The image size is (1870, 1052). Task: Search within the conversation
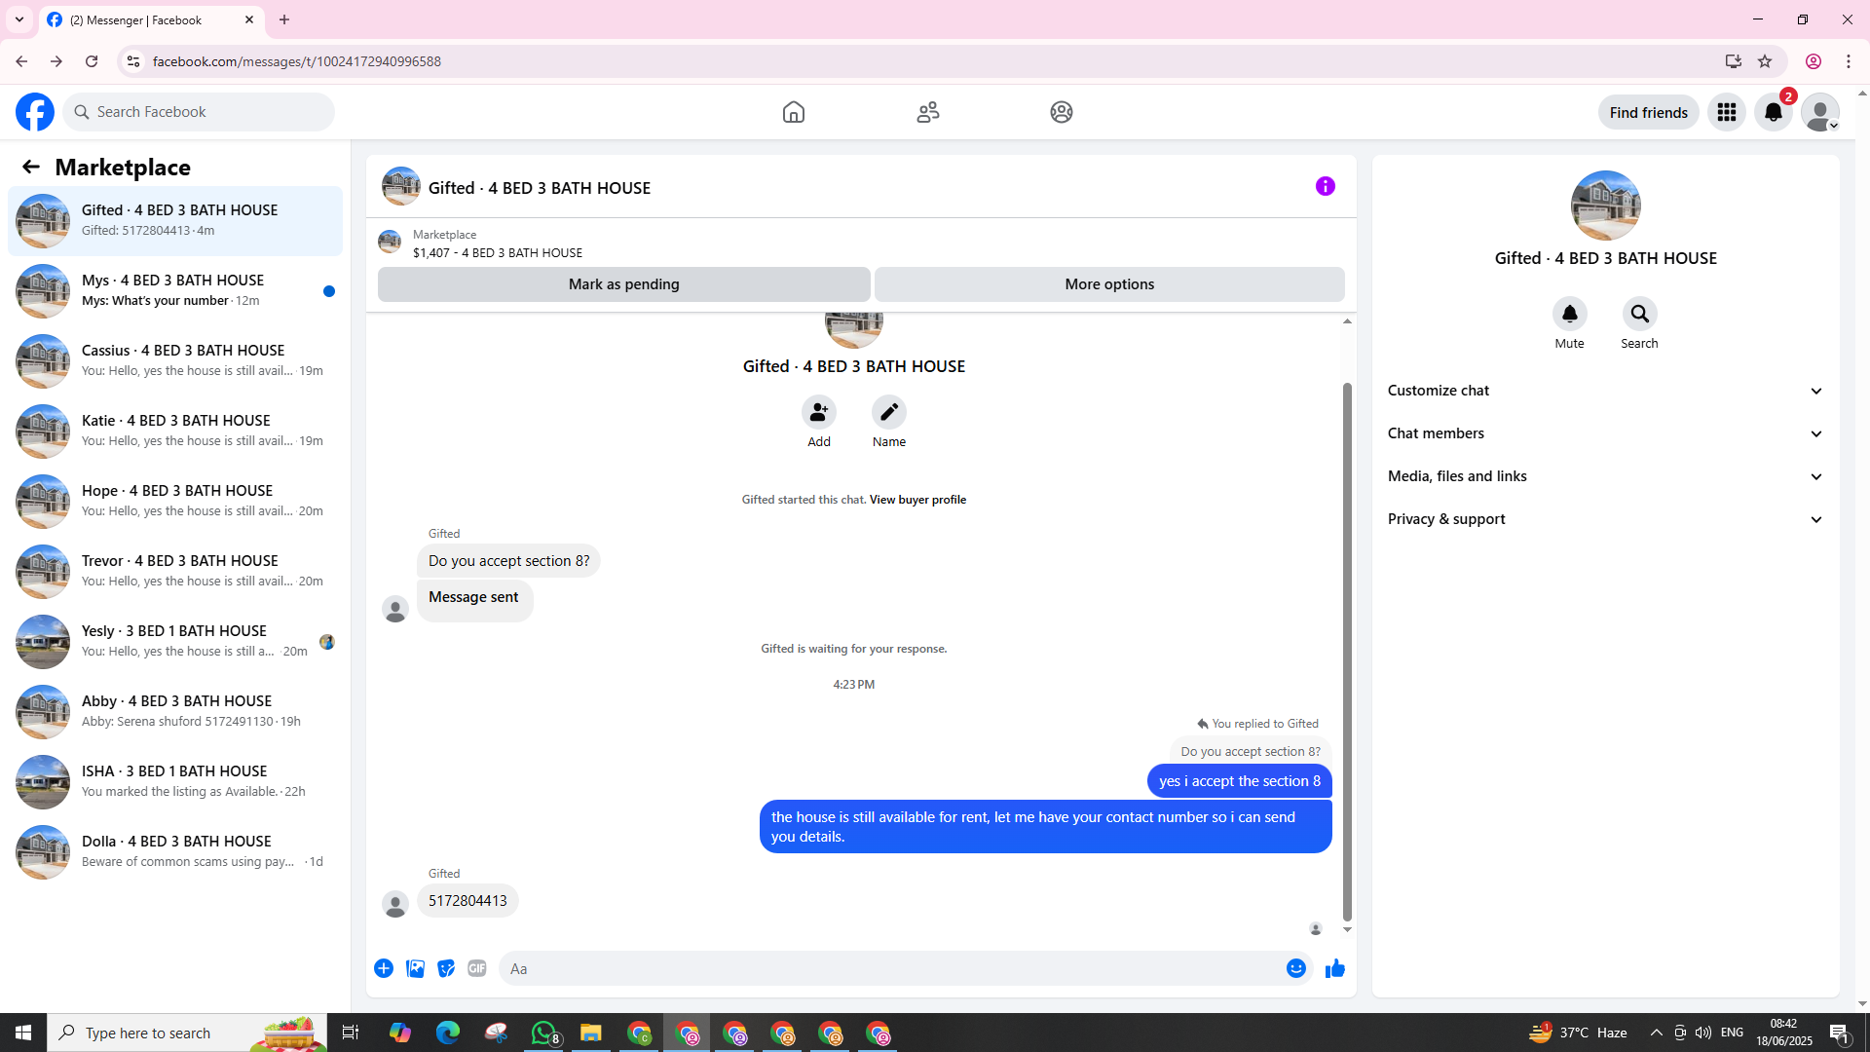1640,314
